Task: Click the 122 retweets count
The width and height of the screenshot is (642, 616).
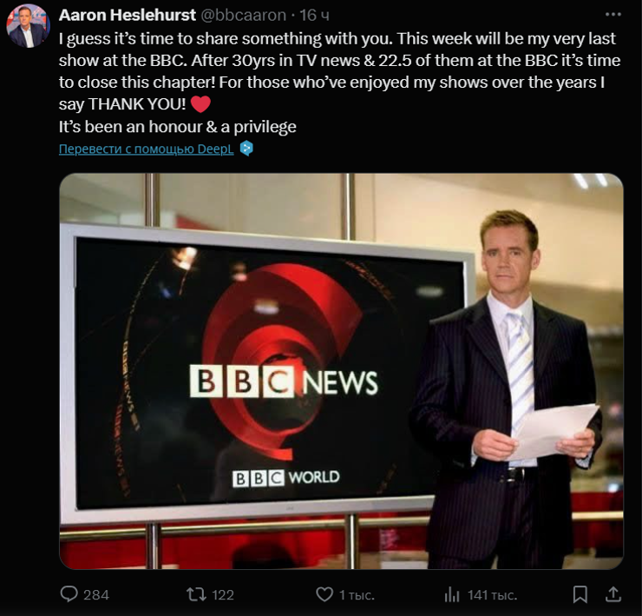Action: 223,594
